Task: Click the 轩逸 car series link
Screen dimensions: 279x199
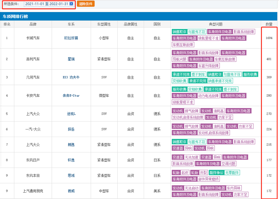Action: coord(71,160)
